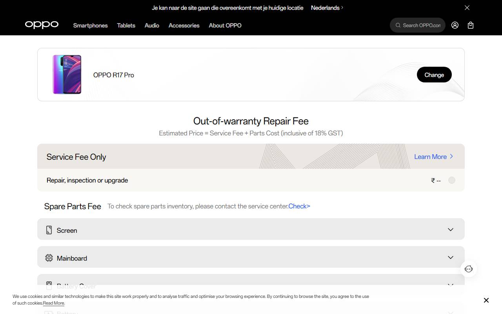The image size is (502, 314).
Task: Click Check> to view spare parts inventory
Action: pos(299,206)
